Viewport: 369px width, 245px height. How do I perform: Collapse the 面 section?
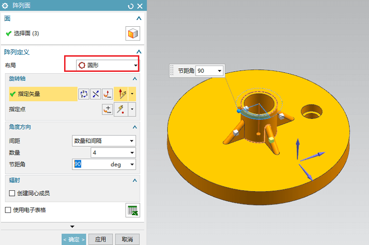(139, 18)
